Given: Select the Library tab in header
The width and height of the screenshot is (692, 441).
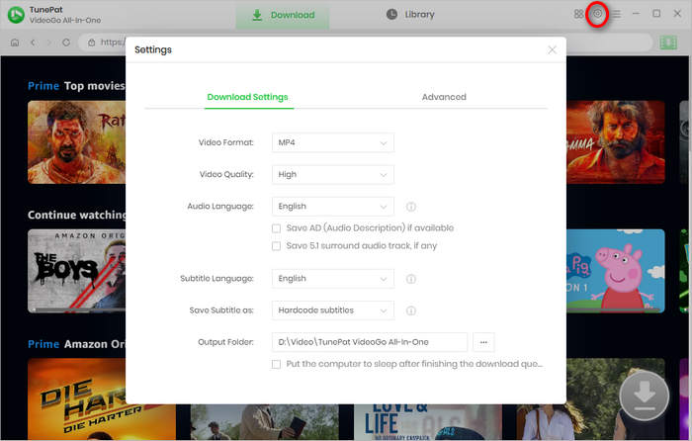Looking at the screenshot, I should coord(410,14).
